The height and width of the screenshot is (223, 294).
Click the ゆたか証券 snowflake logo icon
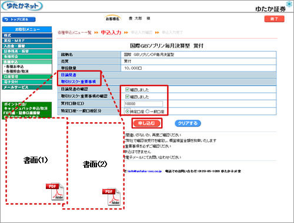coord(289,4)
